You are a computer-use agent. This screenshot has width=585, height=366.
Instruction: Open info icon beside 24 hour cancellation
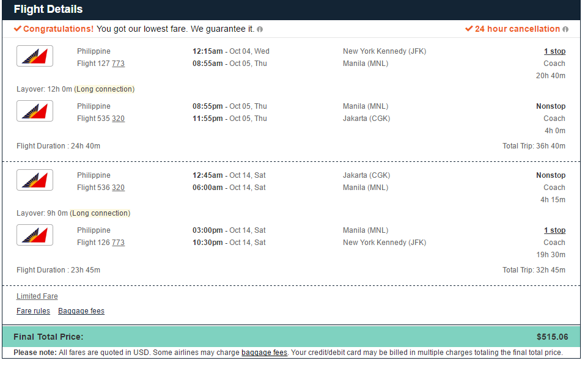click(x=565, y=29)
